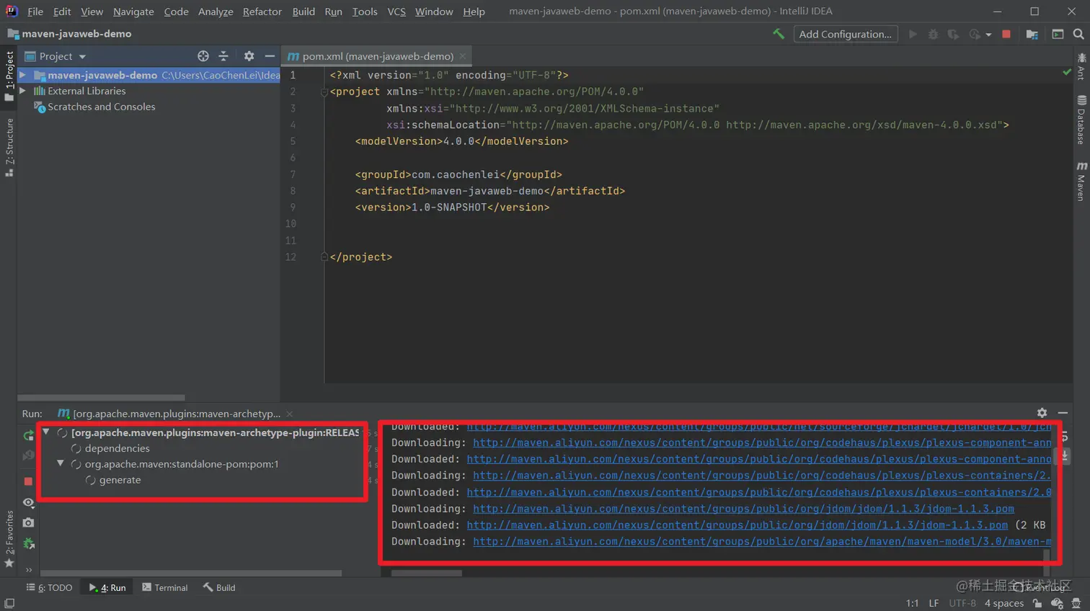Open Project Structure dialog icon

(x=1032, y=34)
